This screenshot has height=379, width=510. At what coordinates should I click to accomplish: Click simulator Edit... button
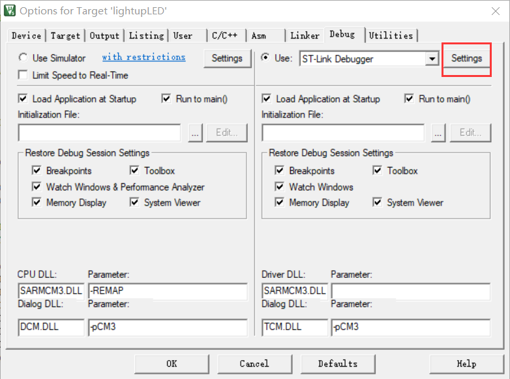coord(227,132)
